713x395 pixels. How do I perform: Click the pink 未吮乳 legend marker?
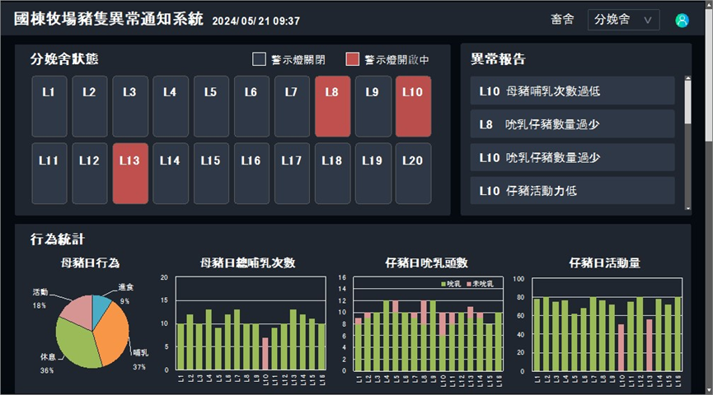469,284
